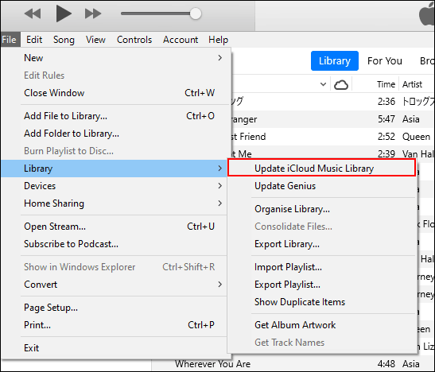This screenshot has width=435, height=372.
Task: Open the File menu
Action: pos(10,40)
